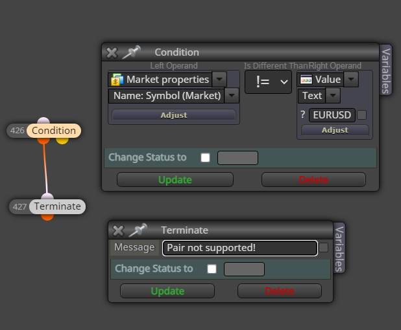Image resolution: width=401 pixels, height=330 pixels.
Task: Click the top input connector of Terminate node
Action: coord(47,196)
